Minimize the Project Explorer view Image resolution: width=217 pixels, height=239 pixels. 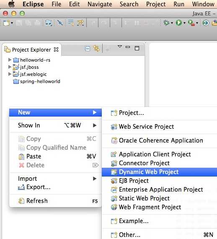click(128, 47)
